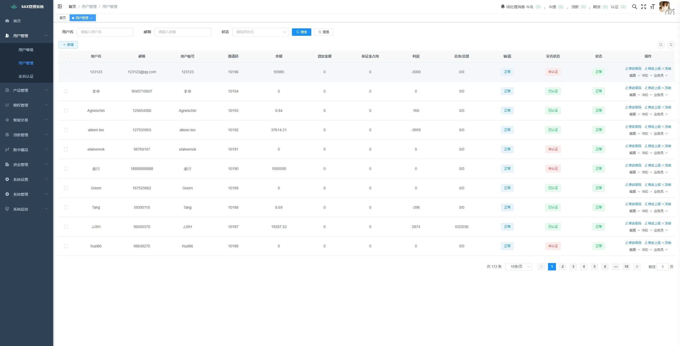The image size is (680, 346).
Task: Click the 数字藏品 sidebar icon
Action: click(x=7, y=149)
